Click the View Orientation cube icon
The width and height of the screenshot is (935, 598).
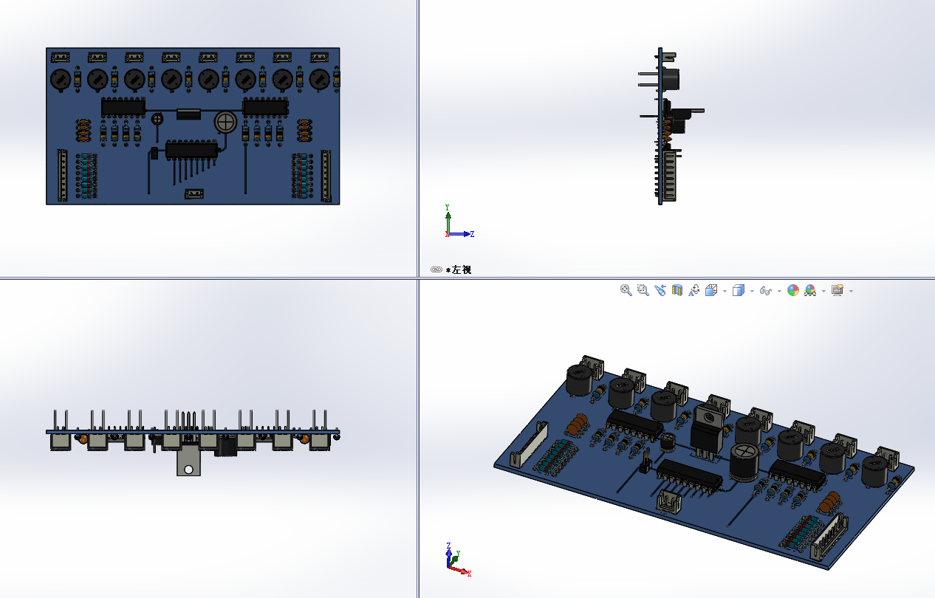pyautogui.click(x=711, y=291)
